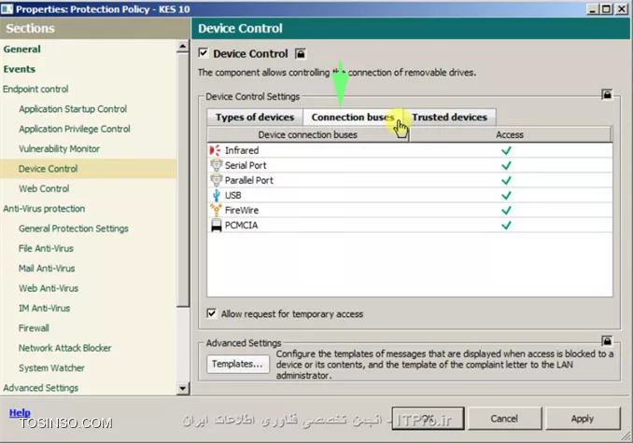
Task: Go to Vulnerability Monitor section
Action: click(x=59, y=148)
